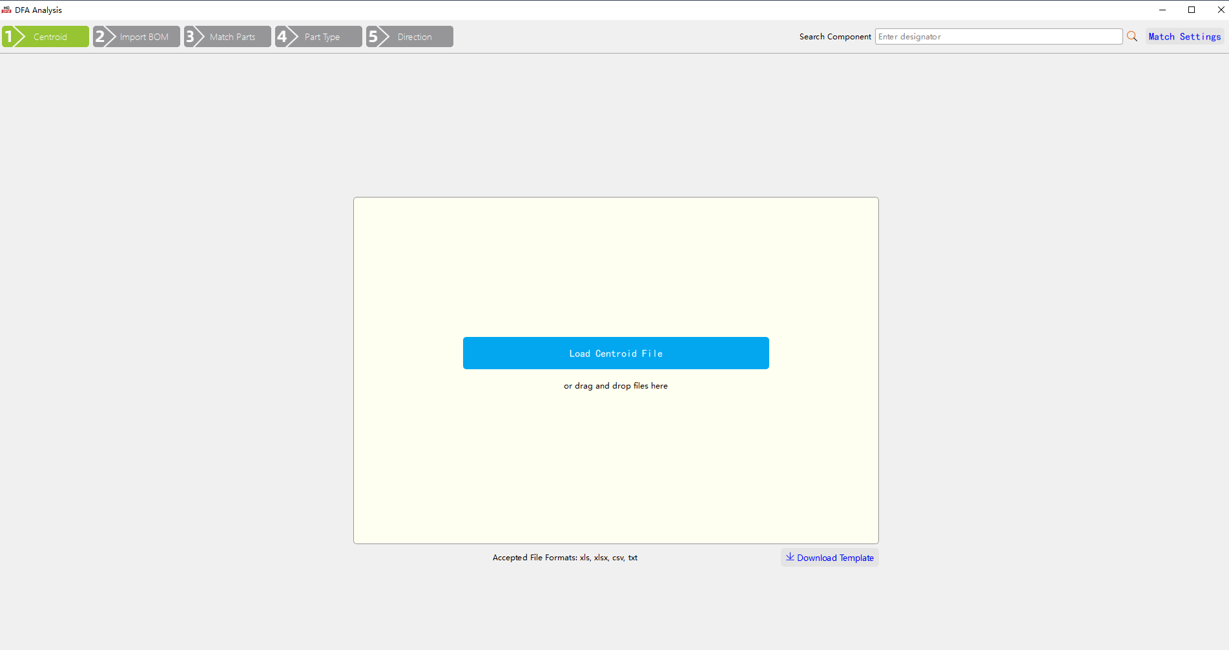The height and width of the screenshot is (650, 1229).
Task: Click the step 5 number arrow icon
Action: (x=377, y=37)
